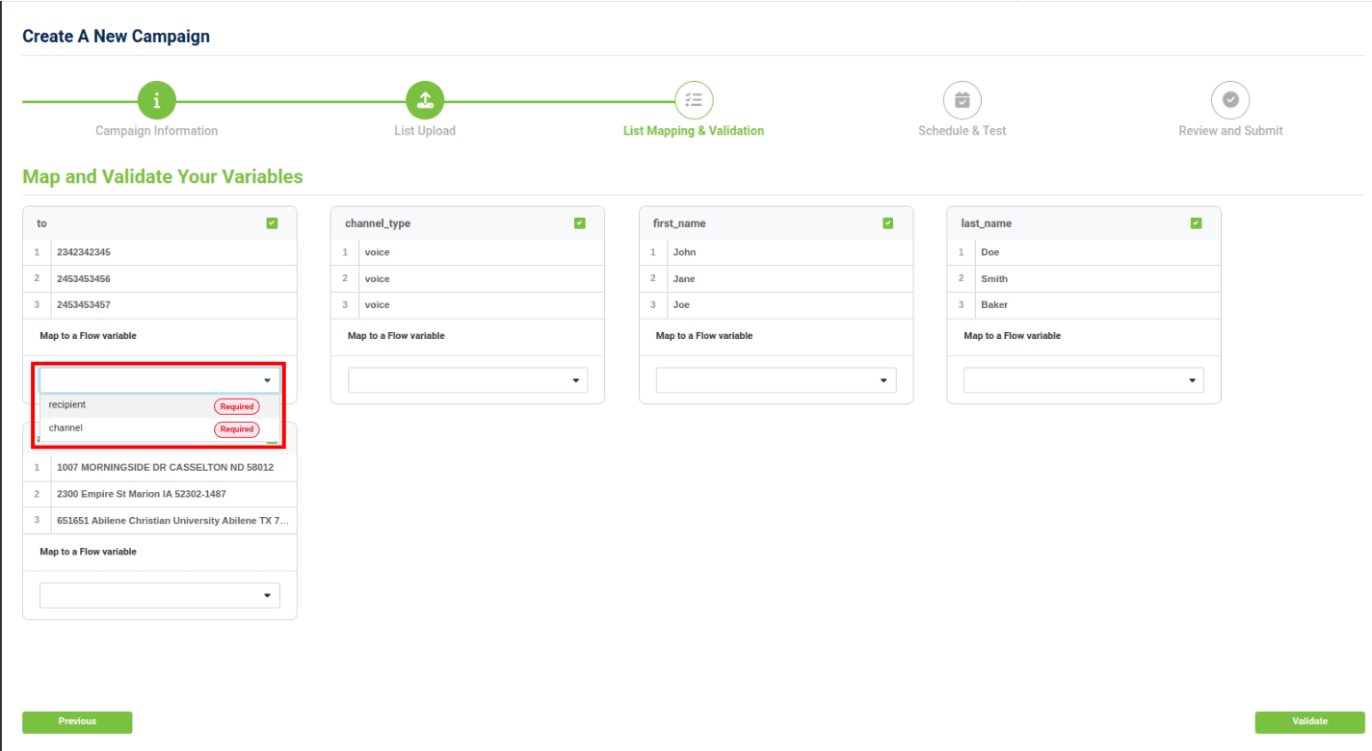The height and width of the screenshot is (751, 1372).
Task: Select the 'Schedule & Test' step label
Action: point(962,131)
